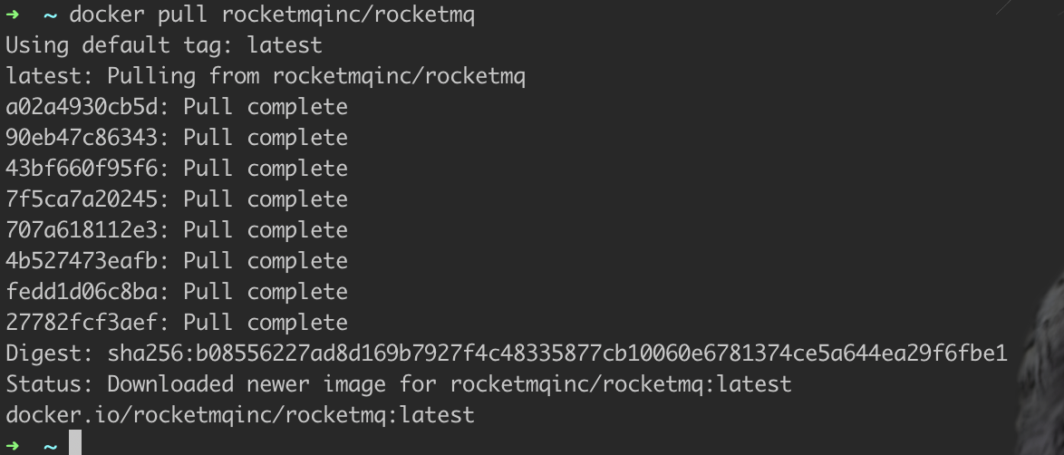Click the command text 'docker pull rocketmqinc/rocketmq'
The width and height of the screenshot is (1064, 455).
pos(272,15)
